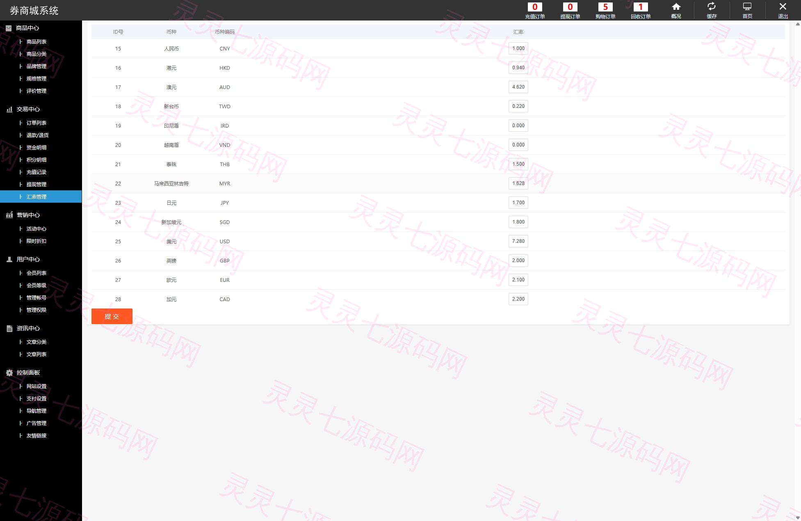Open 文章分类 page

click(37, 342)
